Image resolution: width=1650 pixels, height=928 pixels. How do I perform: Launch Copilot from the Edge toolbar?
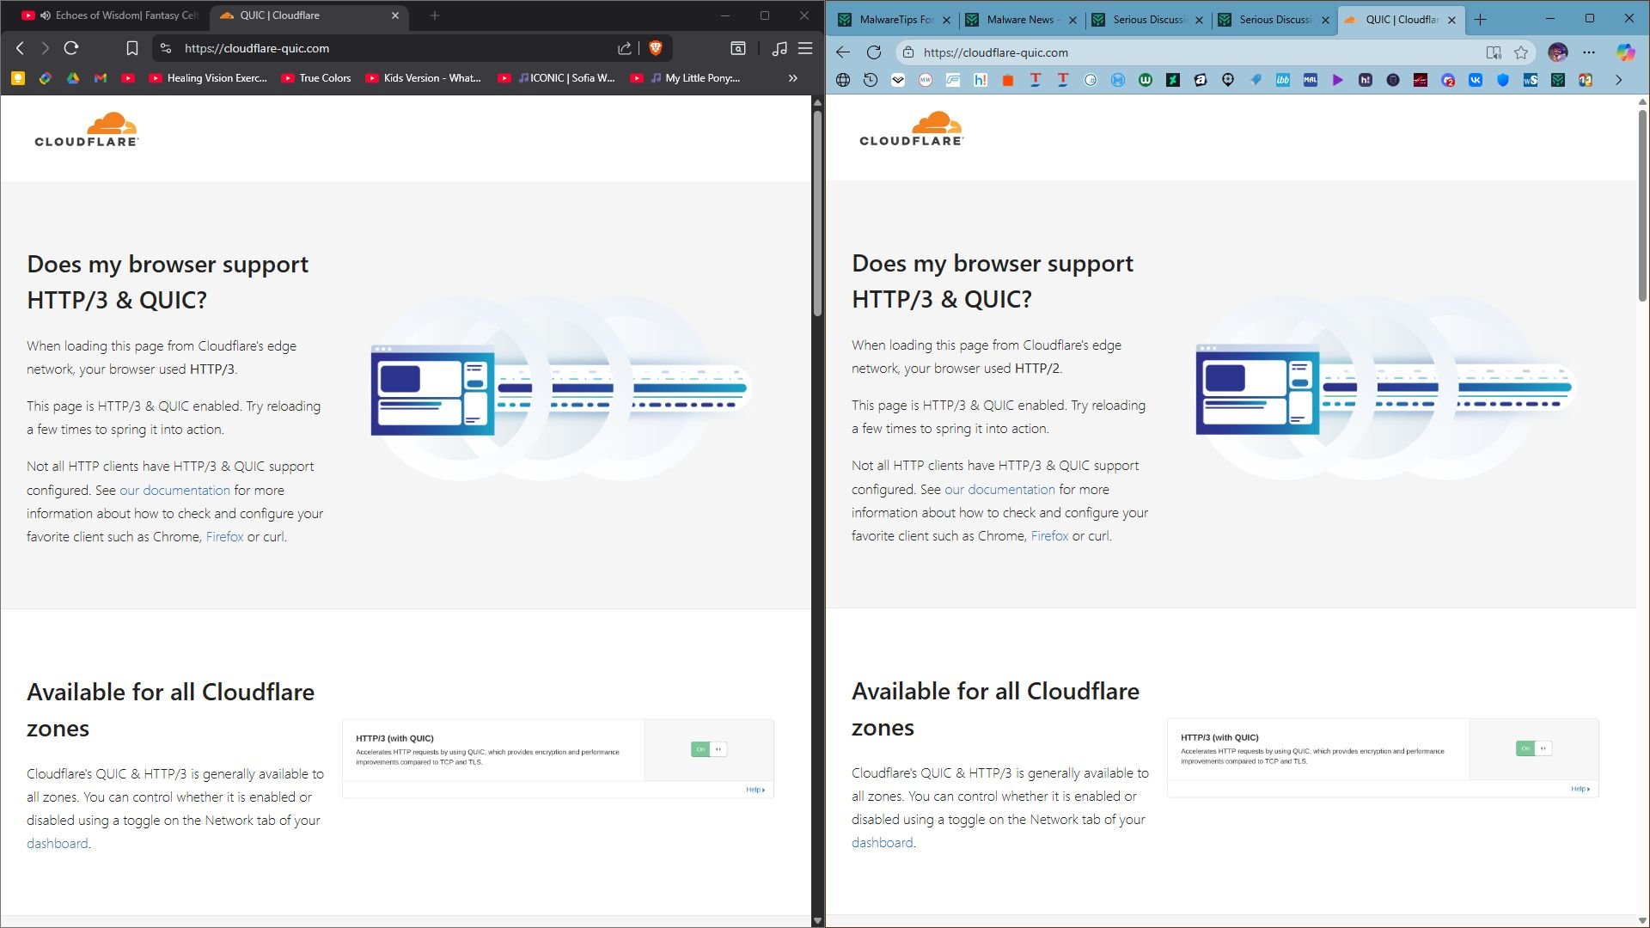point(1625,52)
